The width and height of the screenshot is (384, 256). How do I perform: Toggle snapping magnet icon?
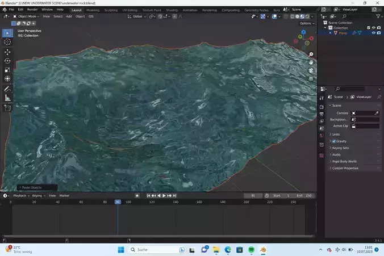coord(160,16)
